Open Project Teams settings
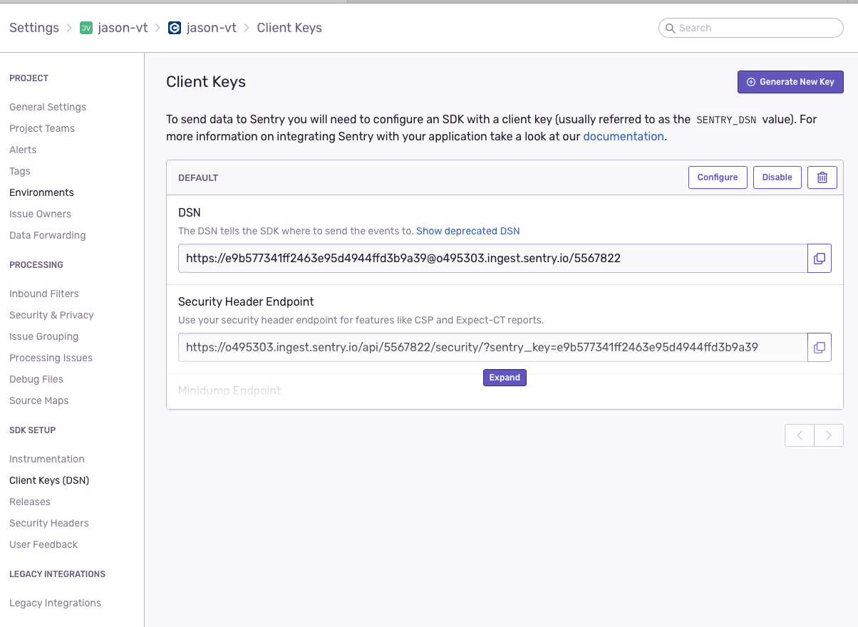This screenshot has width=858, height=627. [42, 128]
